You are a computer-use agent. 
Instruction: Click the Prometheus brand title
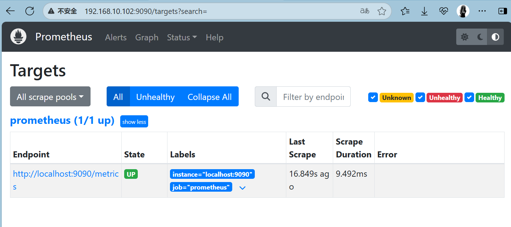click(x=64, y=37)
